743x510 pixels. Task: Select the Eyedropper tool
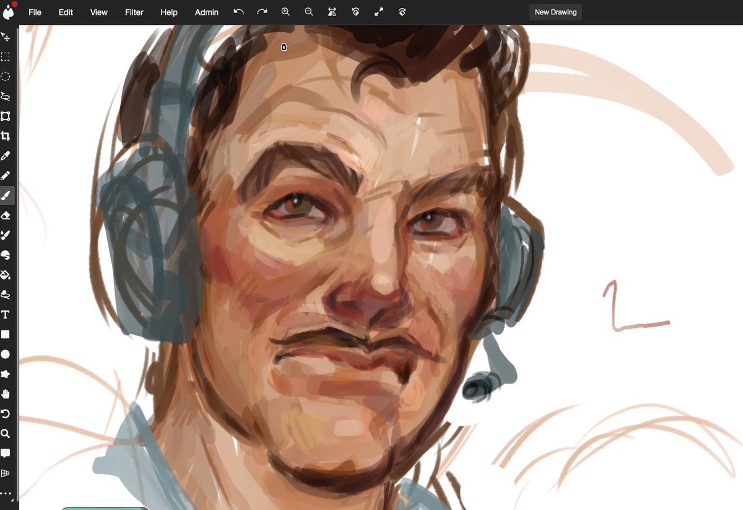(x=6, y=156)
